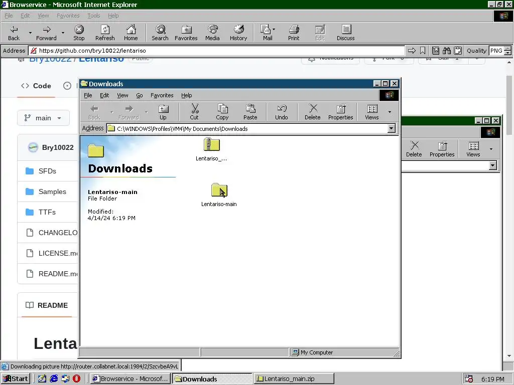The height and width of the screenshot is (385, 514).
Task: Click the Start button
Action: [x=16, y=378]
